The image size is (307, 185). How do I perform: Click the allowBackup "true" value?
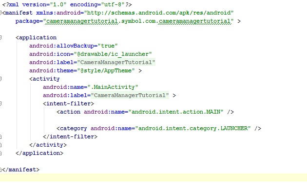[x=108, y=46]
